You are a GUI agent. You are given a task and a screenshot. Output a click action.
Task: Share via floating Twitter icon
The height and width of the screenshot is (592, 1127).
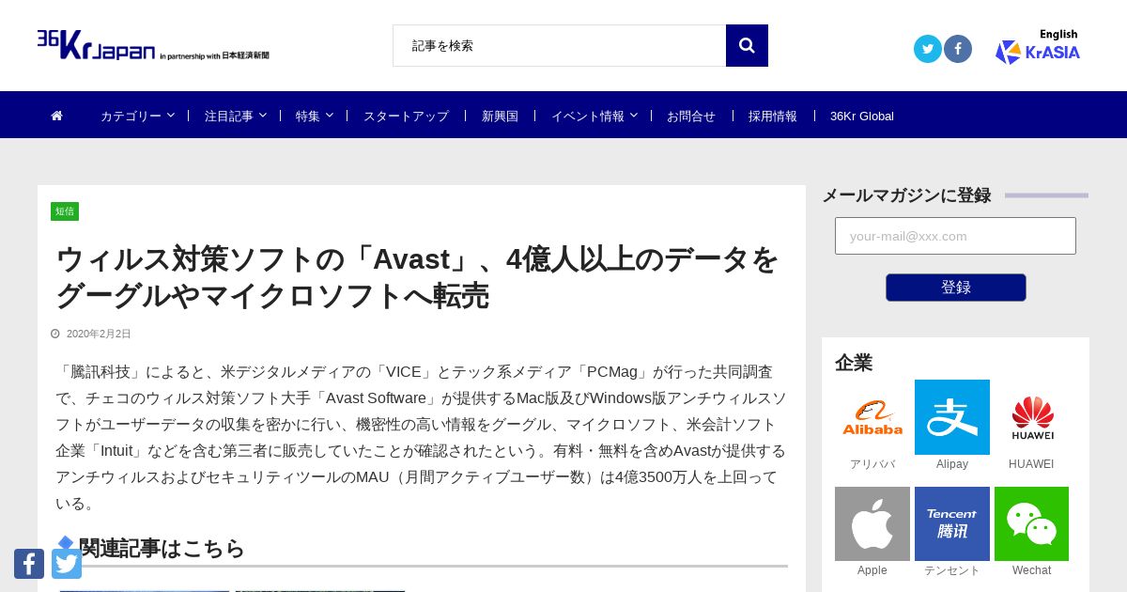click(x=67, y=564)
